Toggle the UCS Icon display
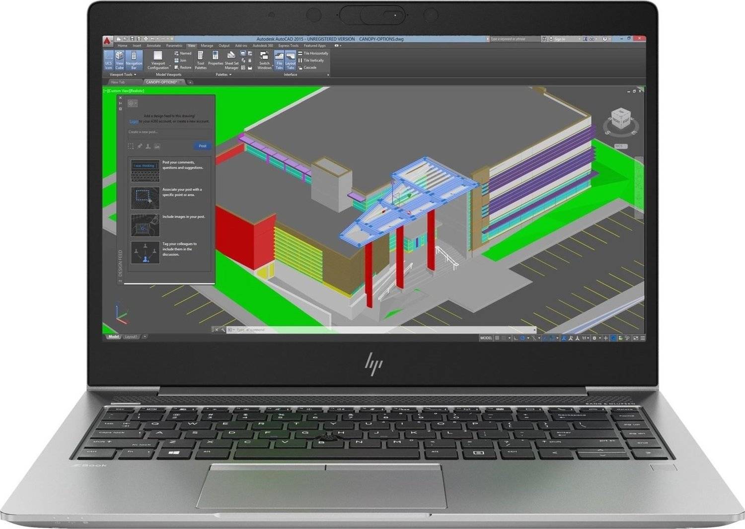The image size is (745, 529). point(108,60)
